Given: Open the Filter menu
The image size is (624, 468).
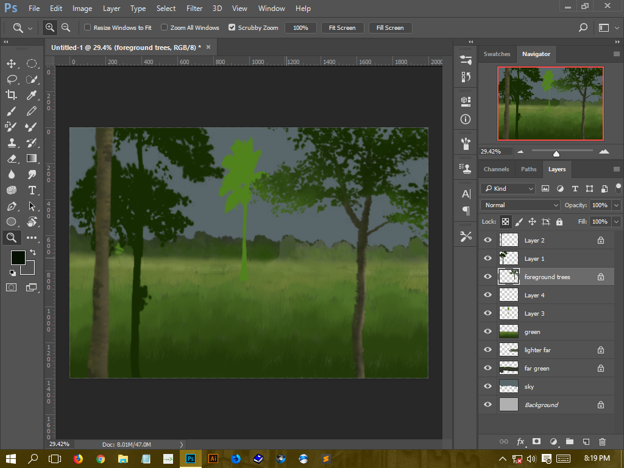Looking at the screenshot, I should click(194, 9).
